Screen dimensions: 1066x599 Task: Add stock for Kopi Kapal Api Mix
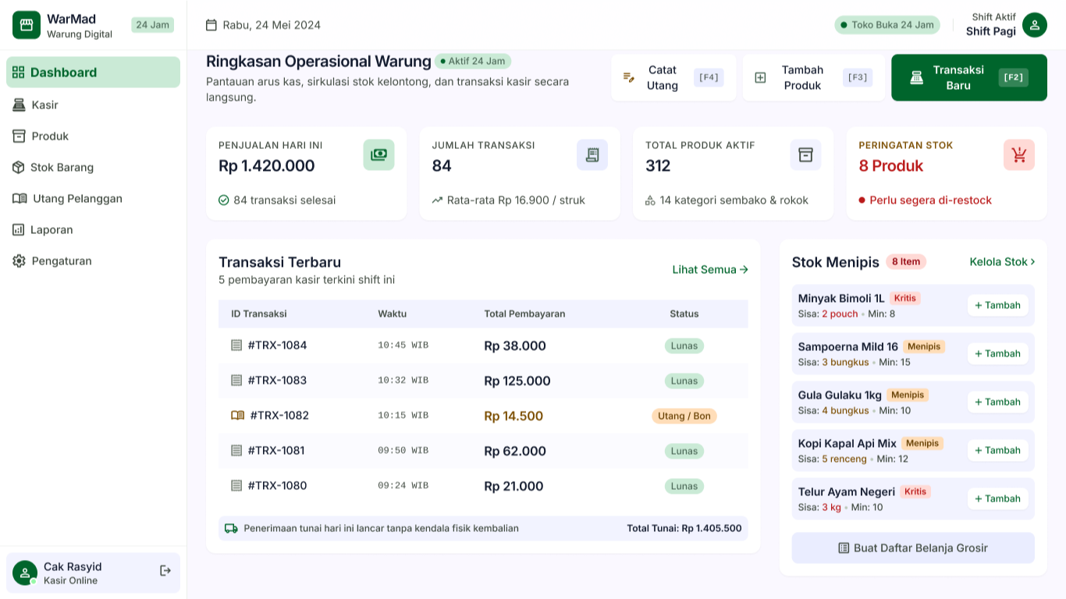[x=998, y=450]
